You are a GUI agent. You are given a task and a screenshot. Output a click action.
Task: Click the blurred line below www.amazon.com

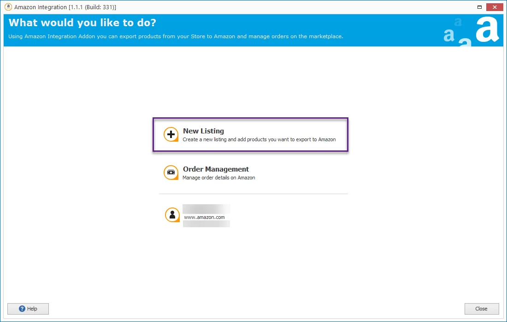(206, 224)
